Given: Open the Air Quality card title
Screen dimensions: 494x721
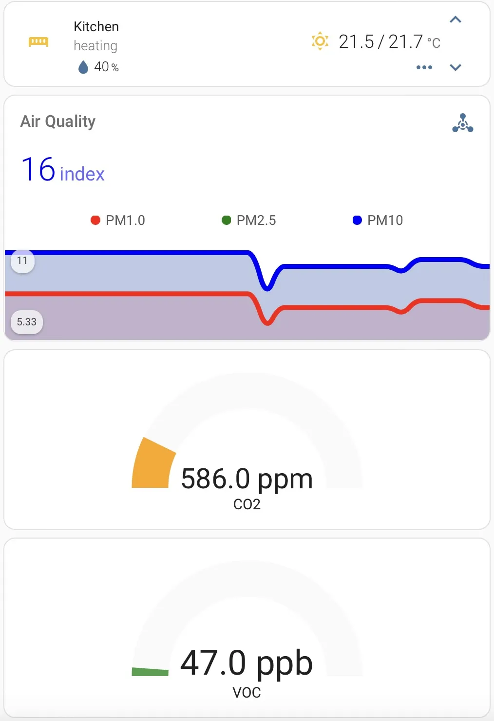Looking at the screenshot, I should tap(58, 121).
